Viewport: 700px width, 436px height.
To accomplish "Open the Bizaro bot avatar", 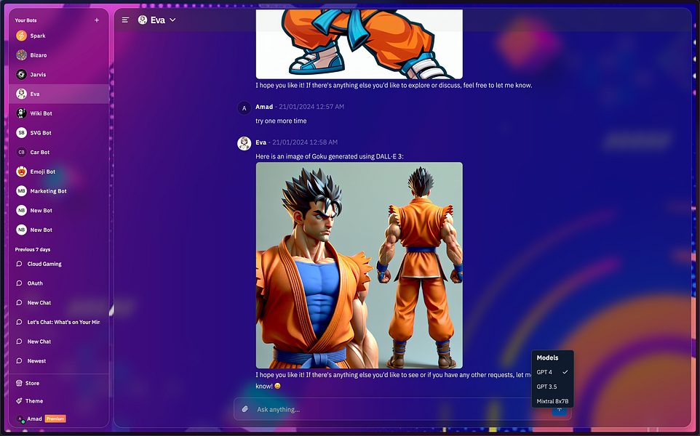I will point(21,54).
